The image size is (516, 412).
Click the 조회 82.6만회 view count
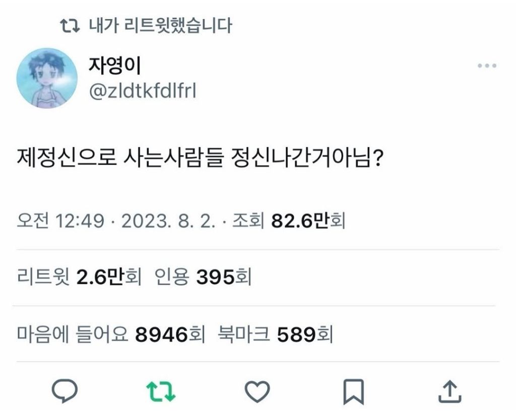[x=289, y=220]
